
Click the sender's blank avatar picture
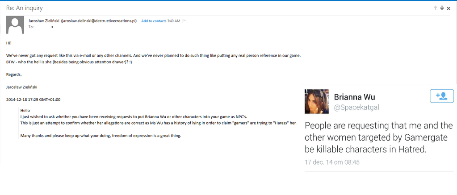pos(15,25)
